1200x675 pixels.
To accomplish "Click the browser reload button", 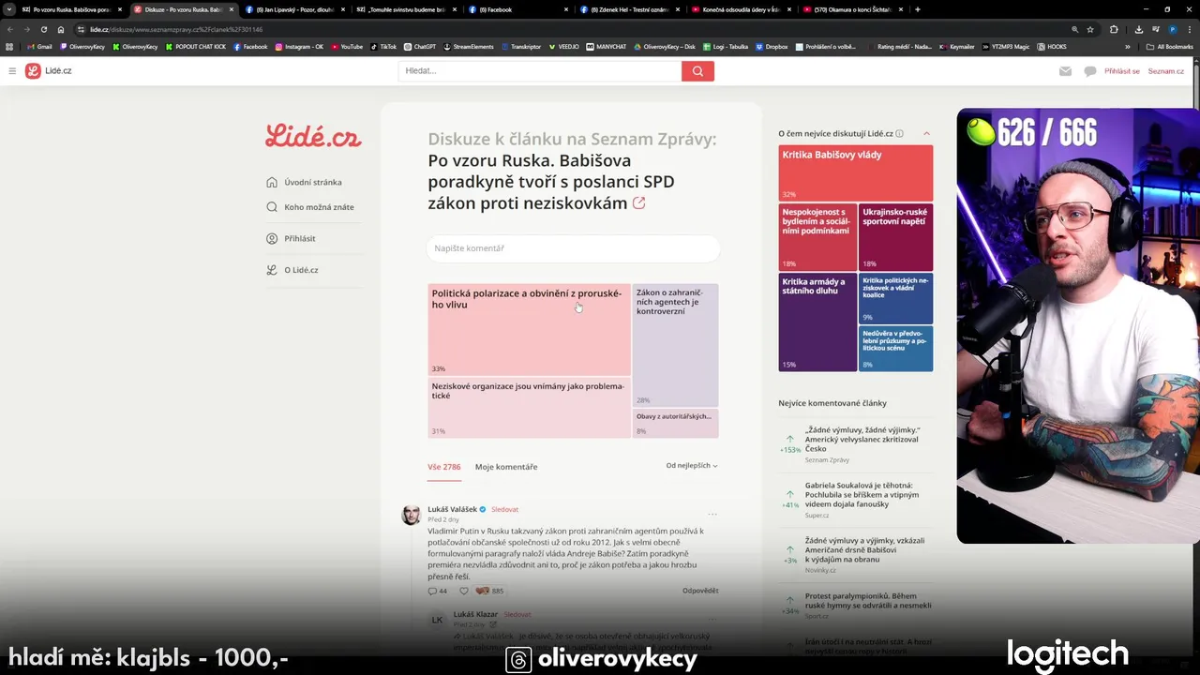I will (x=43, y=29).
